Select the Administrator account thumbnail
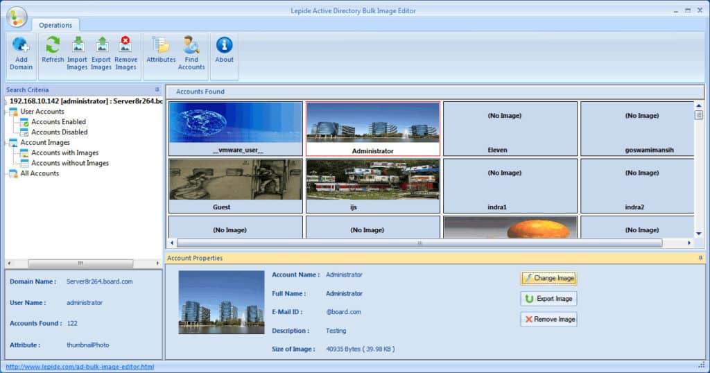710x373 pixels. (x=372, y=128)
